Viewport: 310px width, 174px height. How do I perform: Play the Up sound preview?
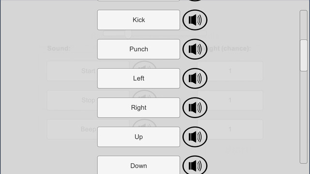click(195, 137)
